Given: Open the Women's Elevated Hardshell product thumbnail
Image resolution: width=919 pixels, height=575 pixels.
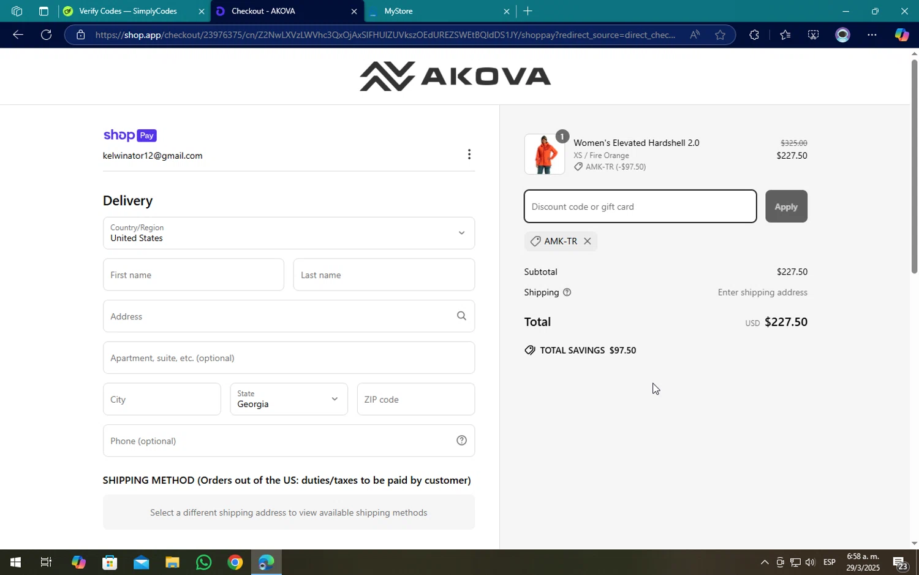Looking at the screenshot, I should [545, 154].
